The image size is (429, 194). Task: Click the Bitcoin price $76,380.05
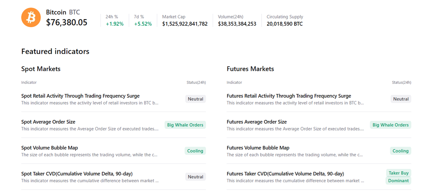pyautogui.click(x=67, y=22)
